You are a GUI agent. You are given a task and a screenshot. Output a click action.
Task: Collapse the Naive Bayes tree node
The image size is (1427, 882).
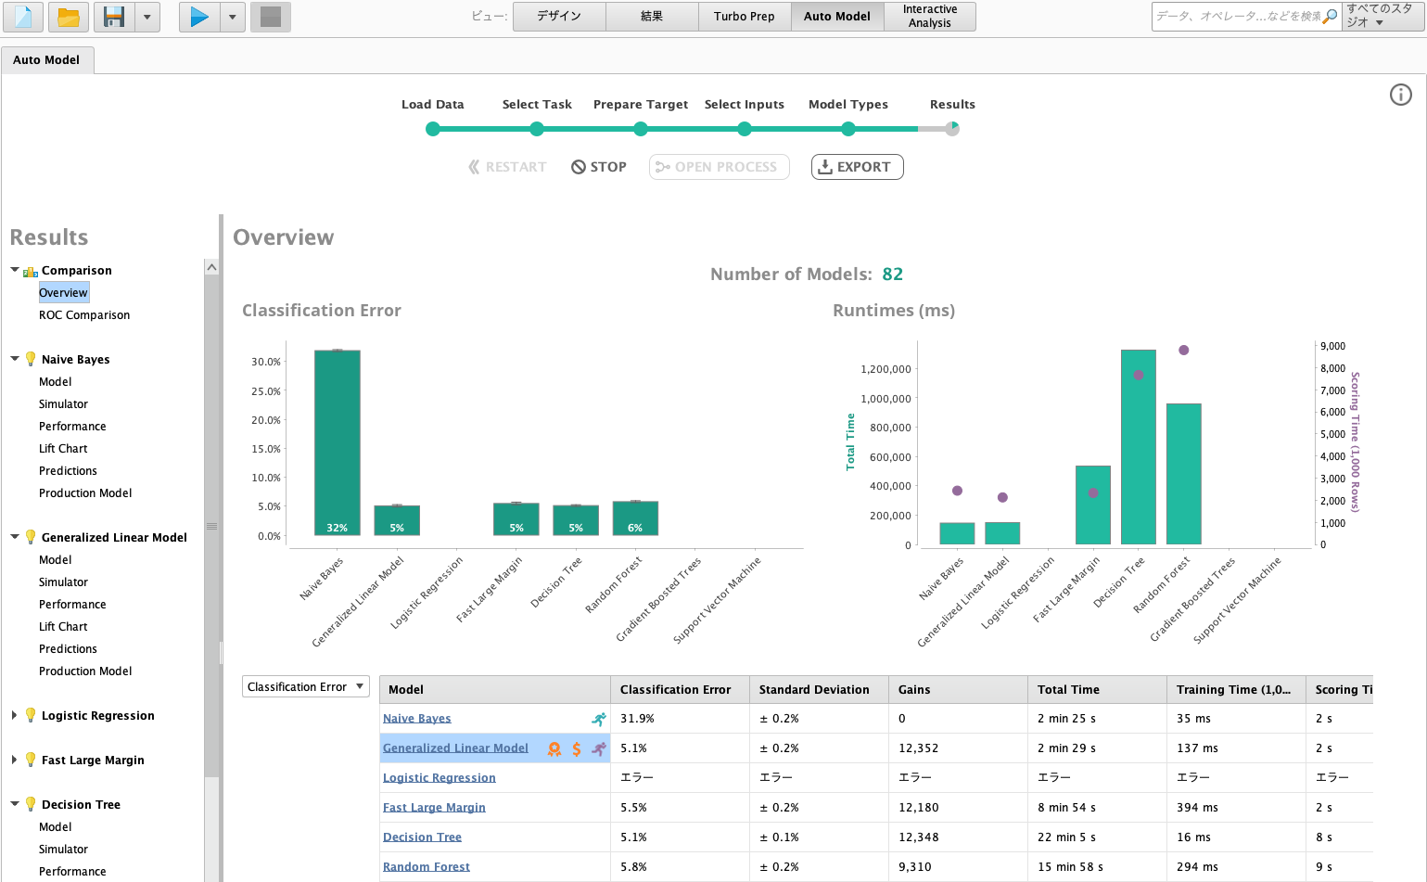pyautogui.click(x=14, y=359)
